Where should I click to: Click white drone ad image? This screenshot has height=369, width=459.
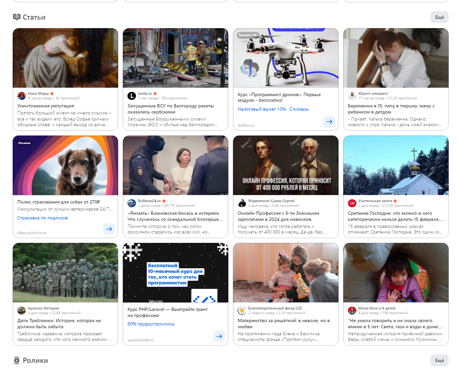point(286,58)
